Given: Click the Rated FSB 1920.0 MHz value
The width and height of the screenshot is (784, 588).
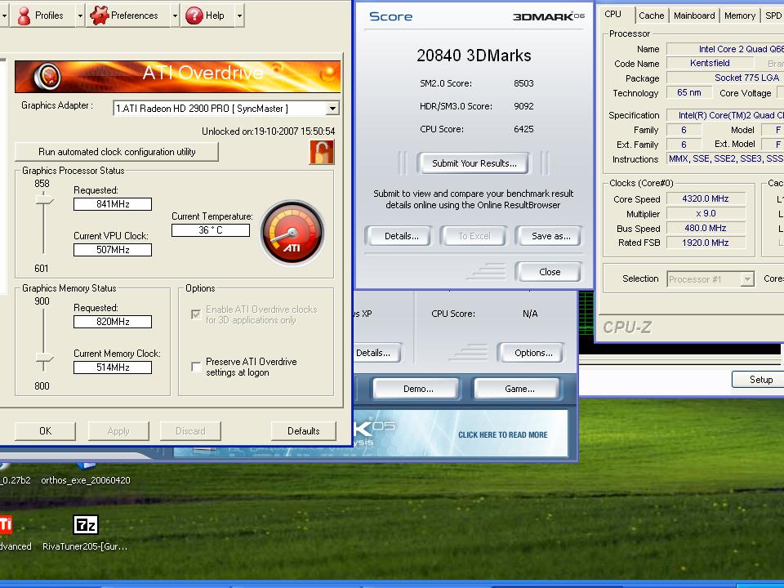Looking at the screenshot, I should (x=706, y=243).
